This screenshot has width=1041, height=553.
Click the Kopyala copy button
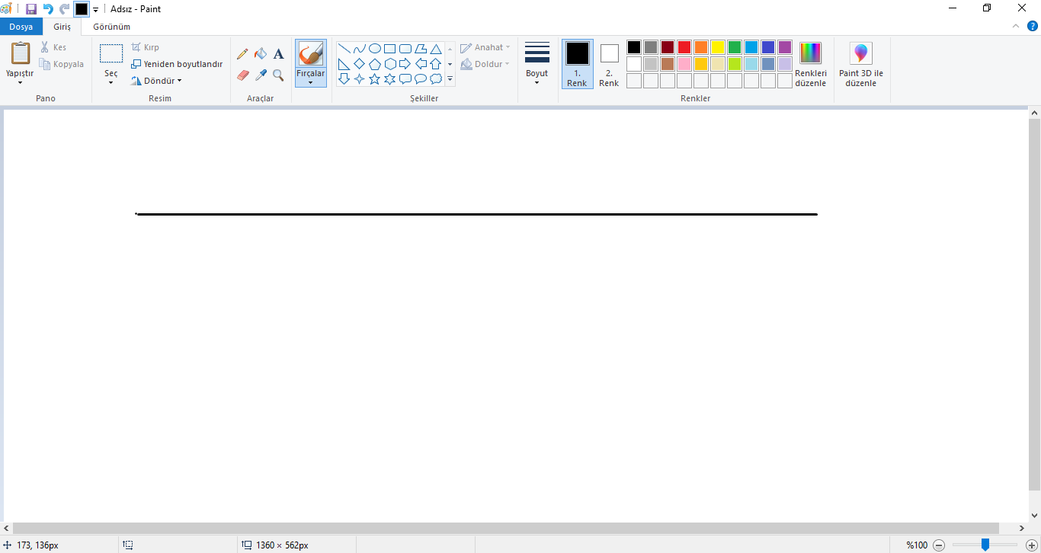(62, 64)
